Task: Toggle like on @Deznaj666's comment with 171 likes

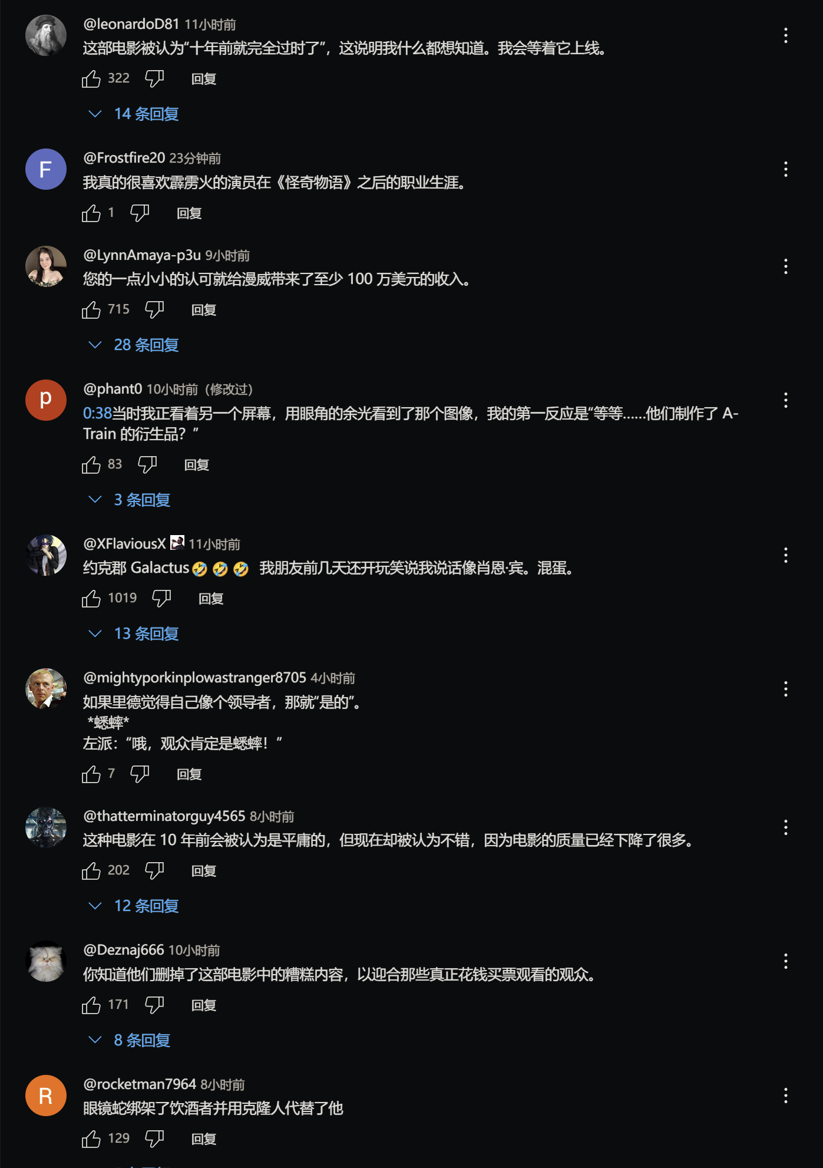Action: click(x=91, y=1005)
